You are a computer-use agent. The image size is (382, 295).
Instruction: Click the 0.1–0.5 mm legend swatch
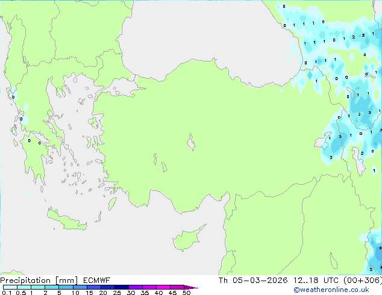coord(10,287)
